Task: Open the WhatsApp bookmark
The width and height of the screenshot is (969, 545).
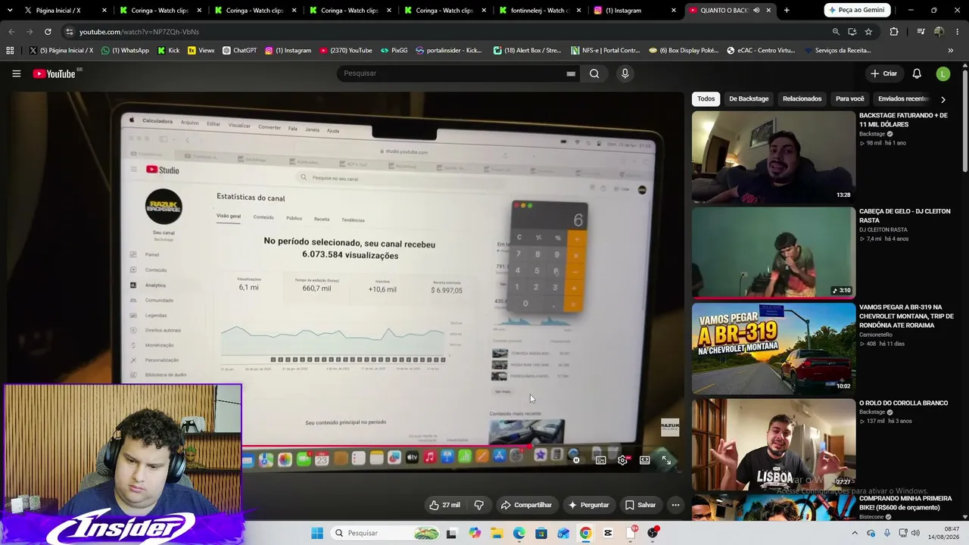Action: click(x=125, y=51)
